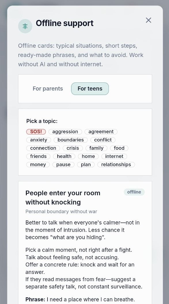
Task: Click the Offline support header icon
Action: (25, 26)
